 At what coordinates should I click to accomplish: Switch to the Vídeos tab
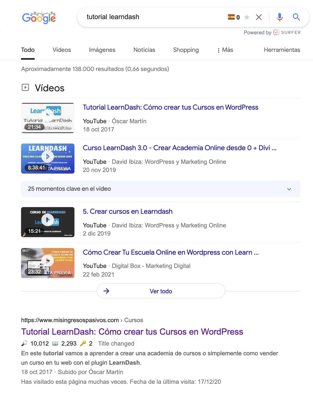point(62,50)
